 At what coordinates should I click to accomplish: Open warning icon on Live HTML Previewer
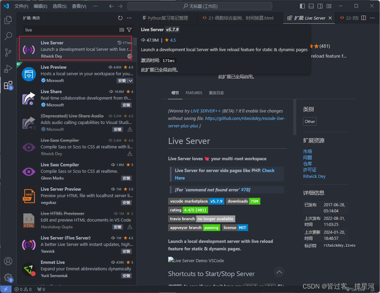(x=130, y=227)
